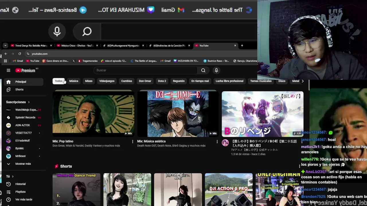Open the YouTube guide hamburger menu
367x206 pixels.
(x=8, y=70)
